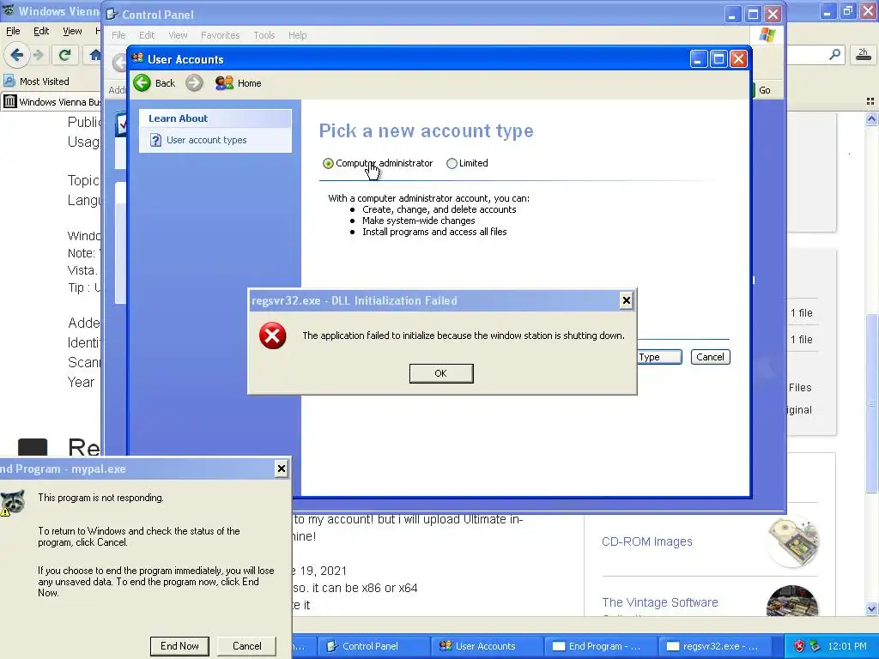Click the 2h toolbar icon in the browser

863,54
